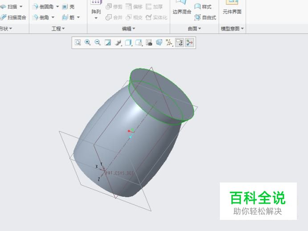Screen dimensions: 308x231
Task: Click the PRT_CSYS_DEF coordinate system label
Action: (120, 173)
